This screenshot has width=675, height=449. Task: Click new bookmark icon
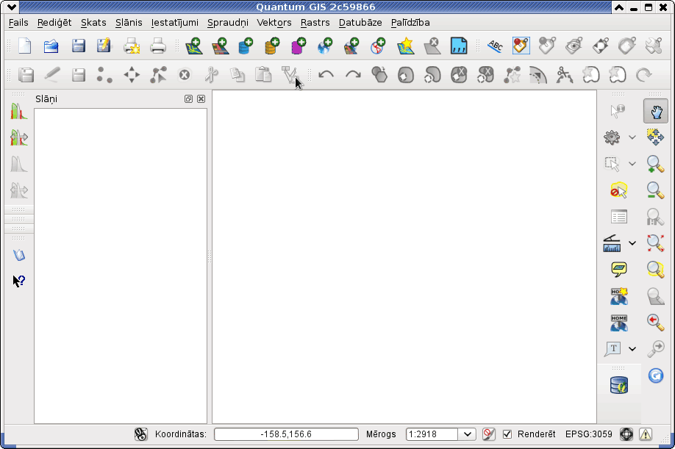pos(618,296)
